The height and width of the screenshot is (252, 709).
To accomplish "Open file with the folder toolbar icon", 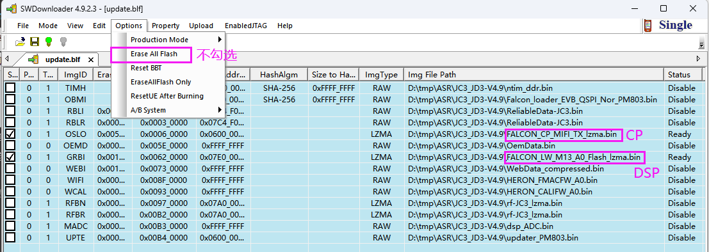I will click(x=20, y=42).
